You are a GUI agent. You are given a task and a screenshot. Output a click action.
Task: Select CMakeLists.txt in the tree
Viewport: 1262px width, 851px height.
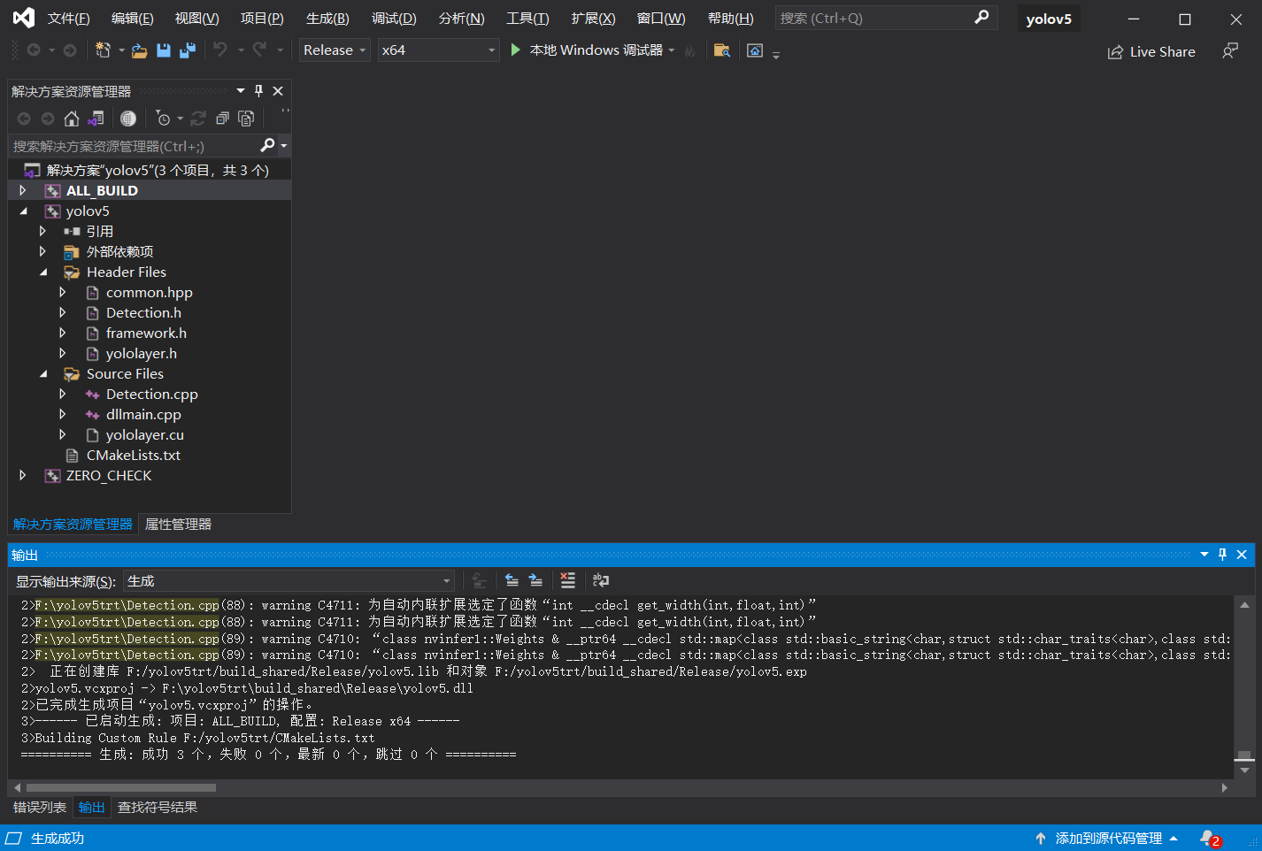(x=133, y=455)
